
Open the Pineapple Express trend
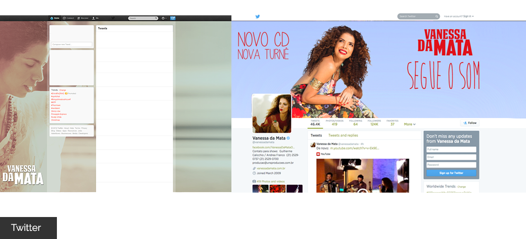pos(59,114)
